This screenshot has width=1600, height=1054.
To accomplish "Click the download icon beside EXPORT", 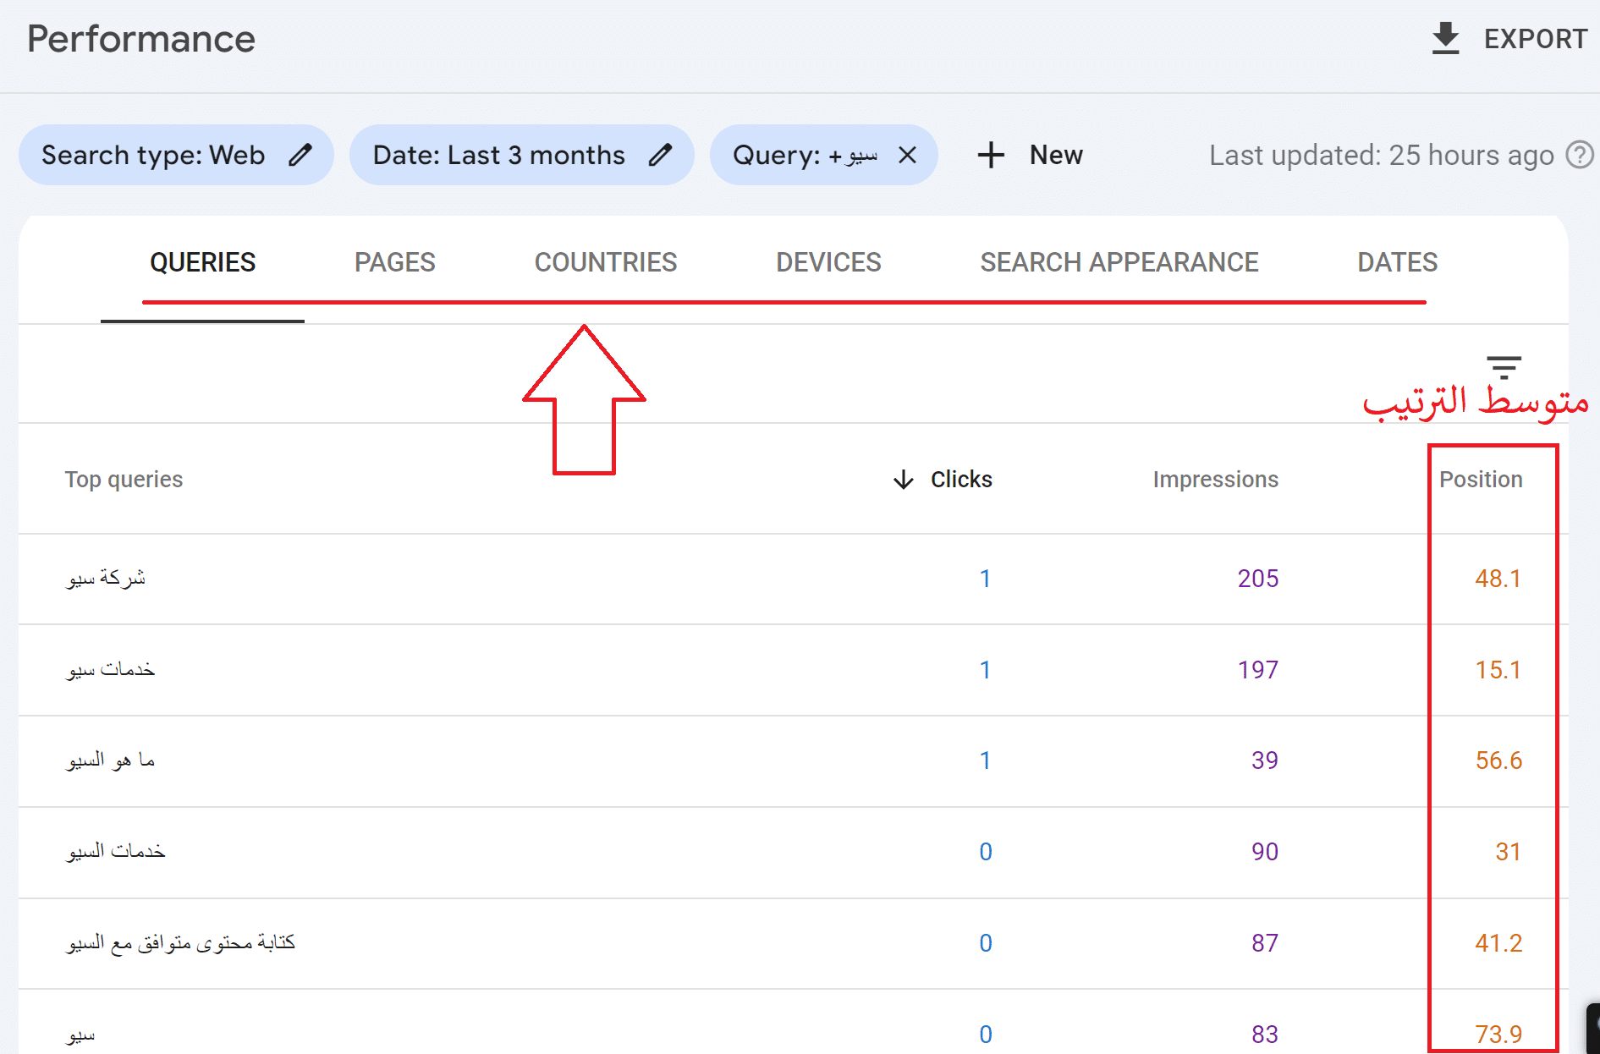I will [x=1445, y=39].
